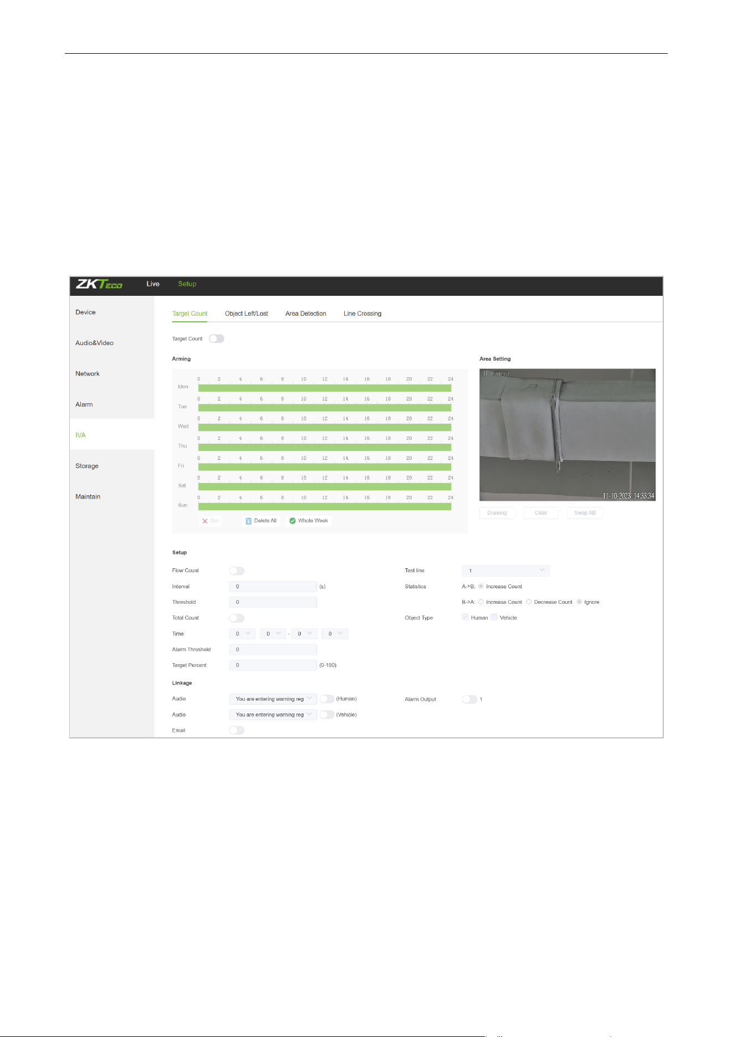The height and width of the screenshot is (1037, 733).
Task: Click the Sat arming schedule bar
Action: click(325, 486)
